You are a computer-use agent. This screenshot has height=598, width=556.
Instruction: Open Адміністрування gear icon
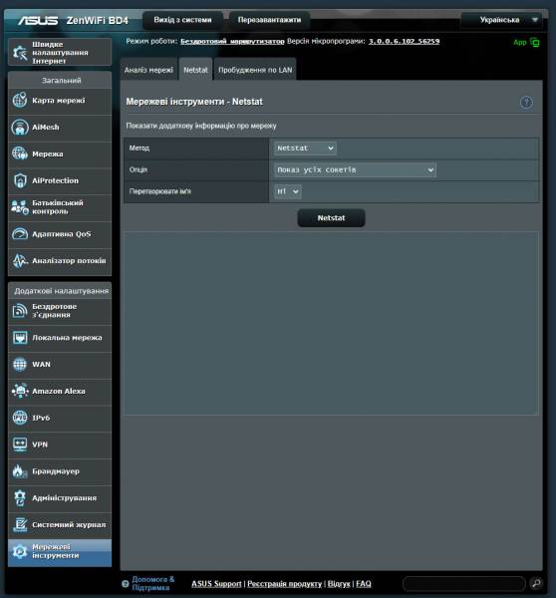pos(20,498)
